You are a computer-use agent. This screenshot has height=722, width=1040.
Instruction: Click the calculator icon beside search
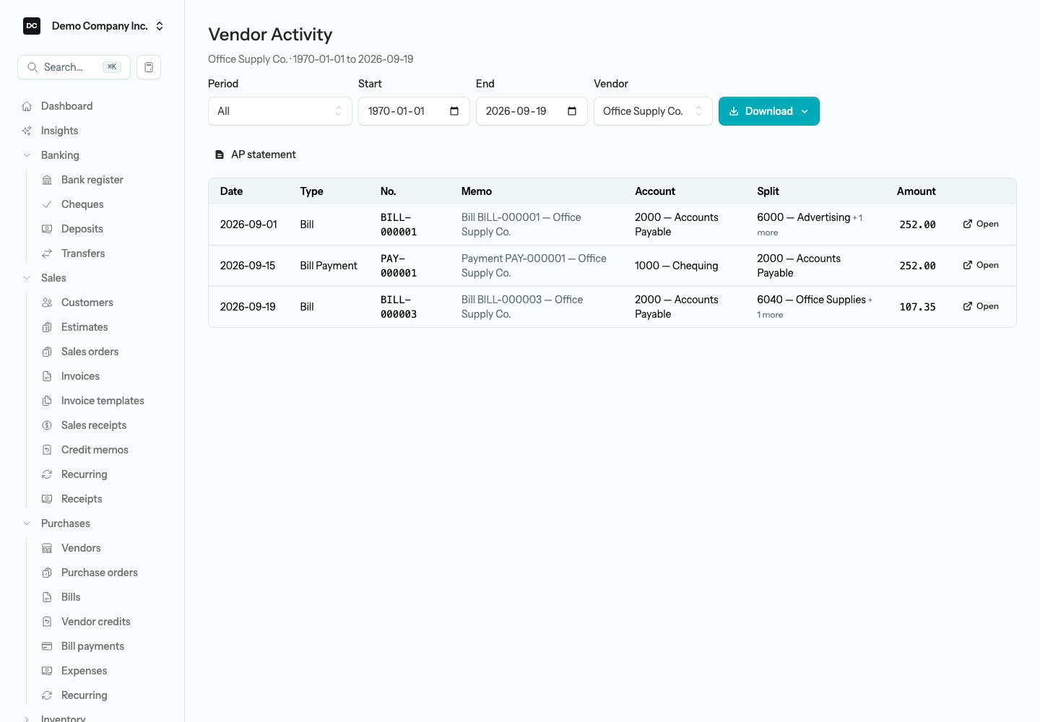point(149,67)
